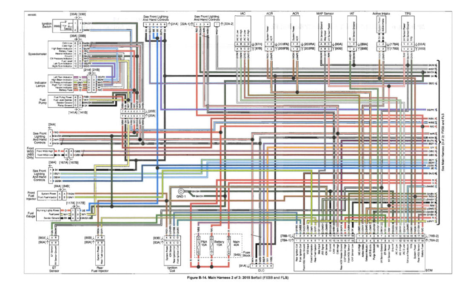Screen dimensions: 468x302
Task: Click the Active Intake connector label
Action: [381, 14]
